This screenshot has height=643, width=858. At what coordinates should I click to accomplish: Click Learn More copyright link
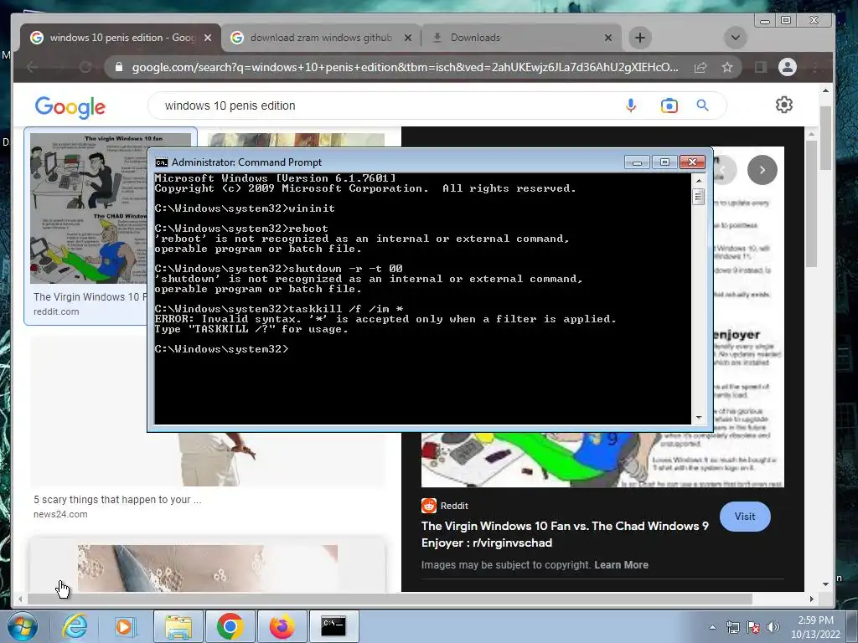621,565
